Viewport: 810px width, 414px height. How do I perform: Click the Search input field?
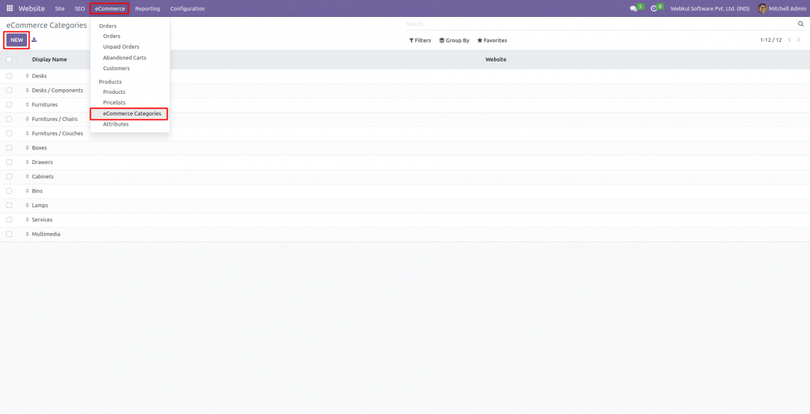473,23
